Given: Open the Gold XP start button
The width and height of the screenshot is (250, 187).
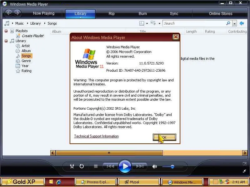Looking at the screenshot, I should [22, 182].
